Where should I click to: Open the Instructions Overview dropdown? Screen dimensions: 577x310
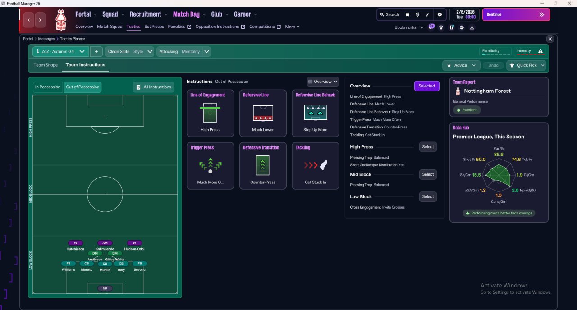click(323, 82)
